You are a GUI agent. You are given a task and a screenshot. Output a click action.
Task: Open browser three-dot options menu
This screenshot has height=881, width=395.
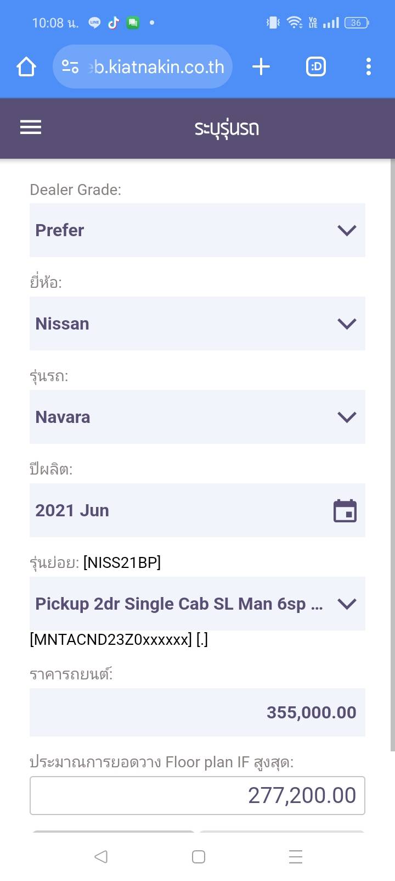tap(368, 67)
